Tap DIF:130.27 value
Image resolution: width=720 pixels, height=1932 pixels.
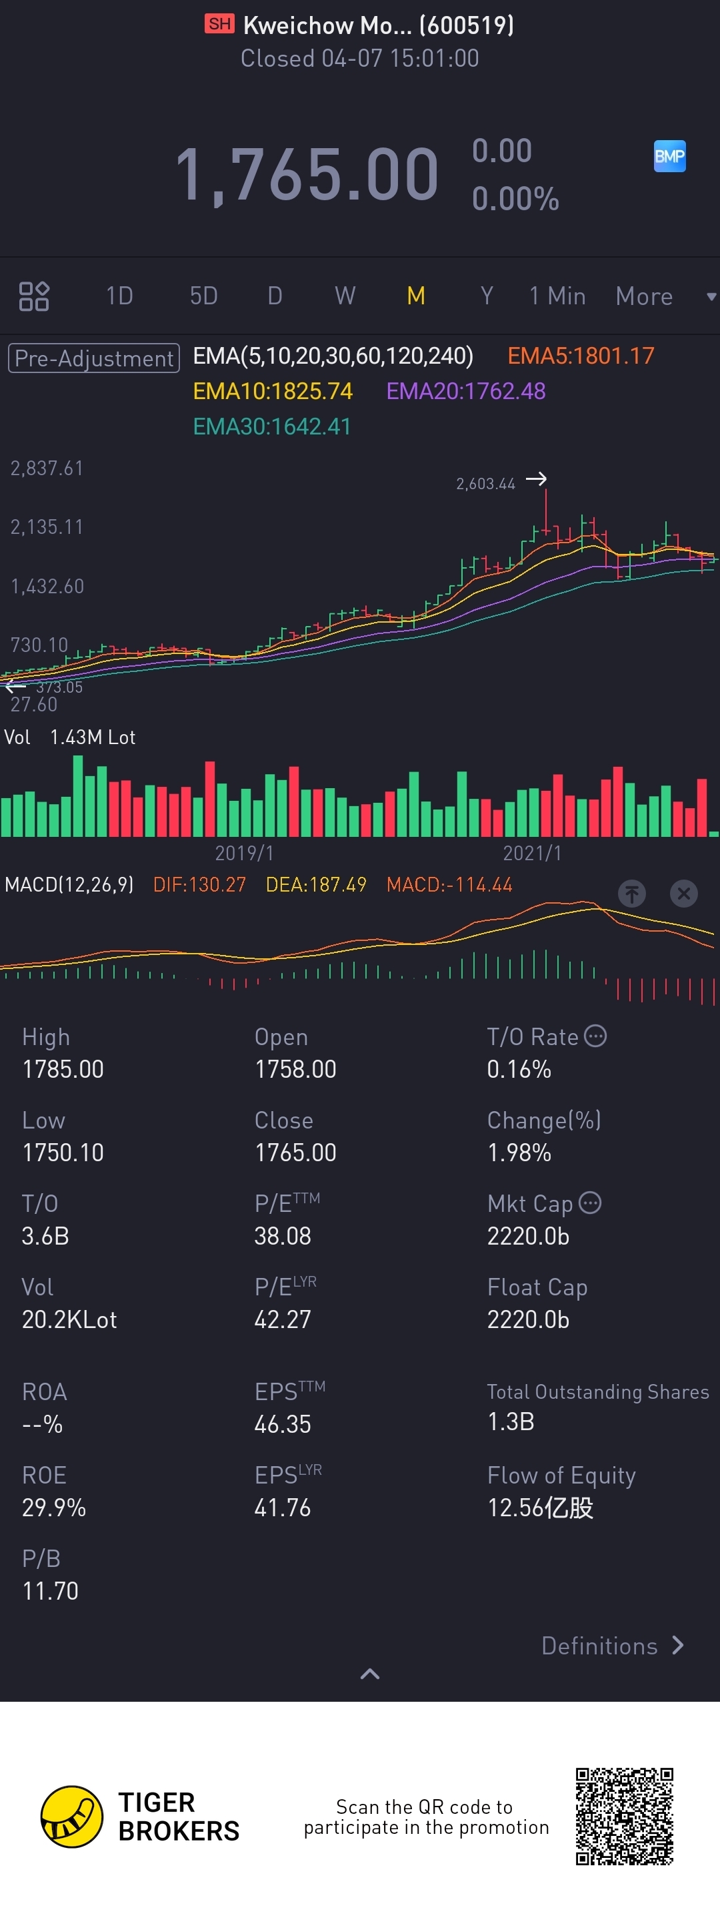tap(199, 885)
